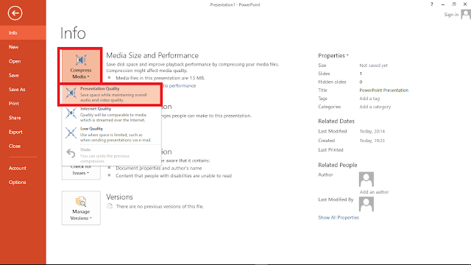Open the Account page
The width and height of the screenshot is (471, 265).
[23, 168]
